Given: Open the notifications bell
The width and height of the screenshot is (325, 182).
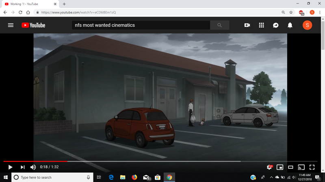Looking at the screenshot, I should click(x=290, y=25).
